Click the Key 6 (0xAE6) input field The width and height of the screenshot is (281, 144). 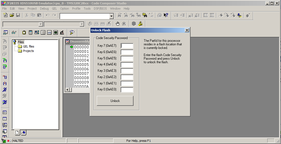127,52
